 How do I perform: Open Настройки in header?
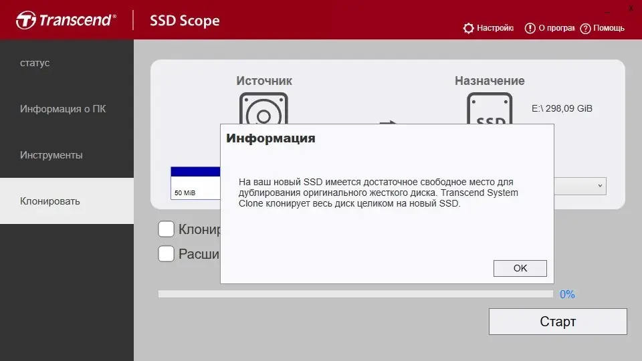pyautogui.click(x=495, y=28)
